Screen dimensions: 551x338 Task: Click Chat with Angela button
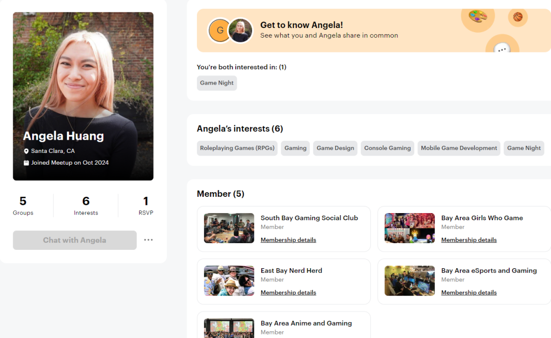(x=75, y=240)
